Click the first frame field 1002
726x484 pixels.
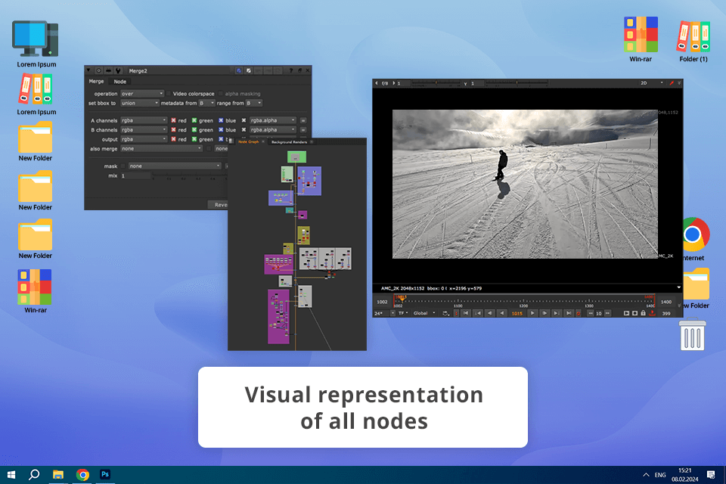382,302
